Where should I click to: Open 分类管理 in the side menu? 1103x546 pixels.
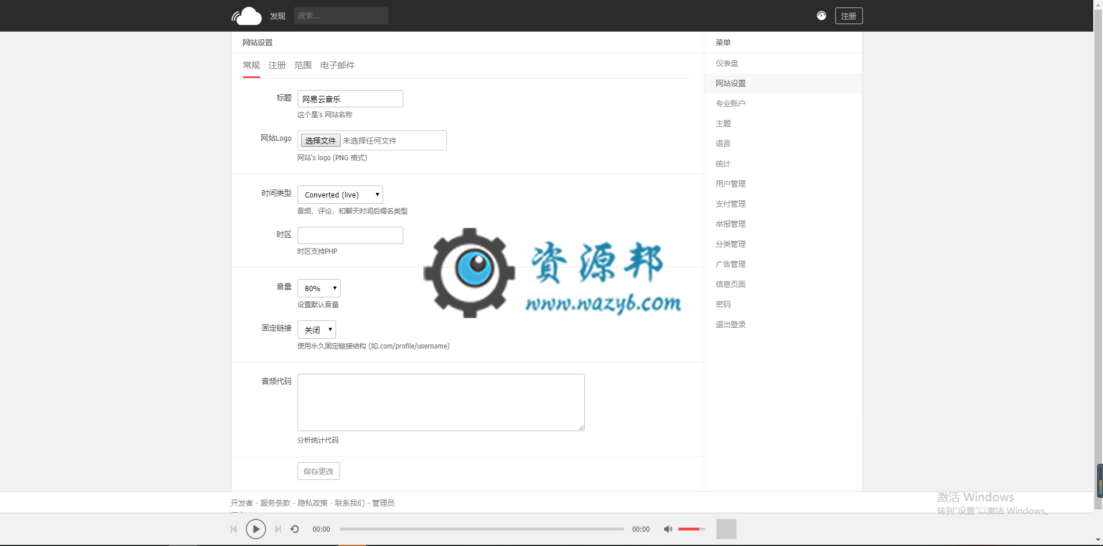pyautogui.click(x=783, y=244)
